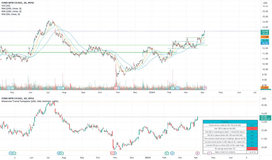The height and width of the screenshot is (160, 272).
Task: Select the MA (50, close, 0) indicator legend
Action: tap(11, 14)
